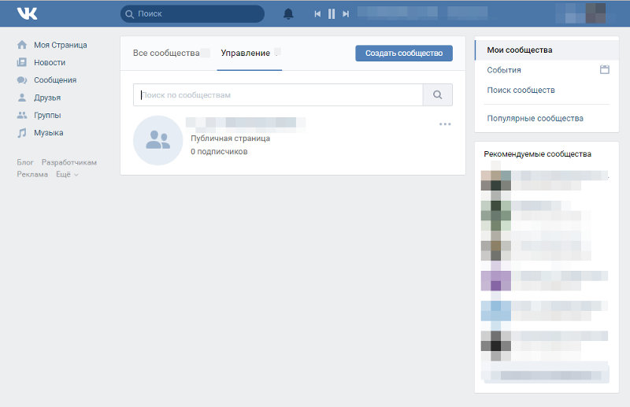Switch to Все сообщества tab
This screenshot has height=407, width=630.
(x=165, y=53)
